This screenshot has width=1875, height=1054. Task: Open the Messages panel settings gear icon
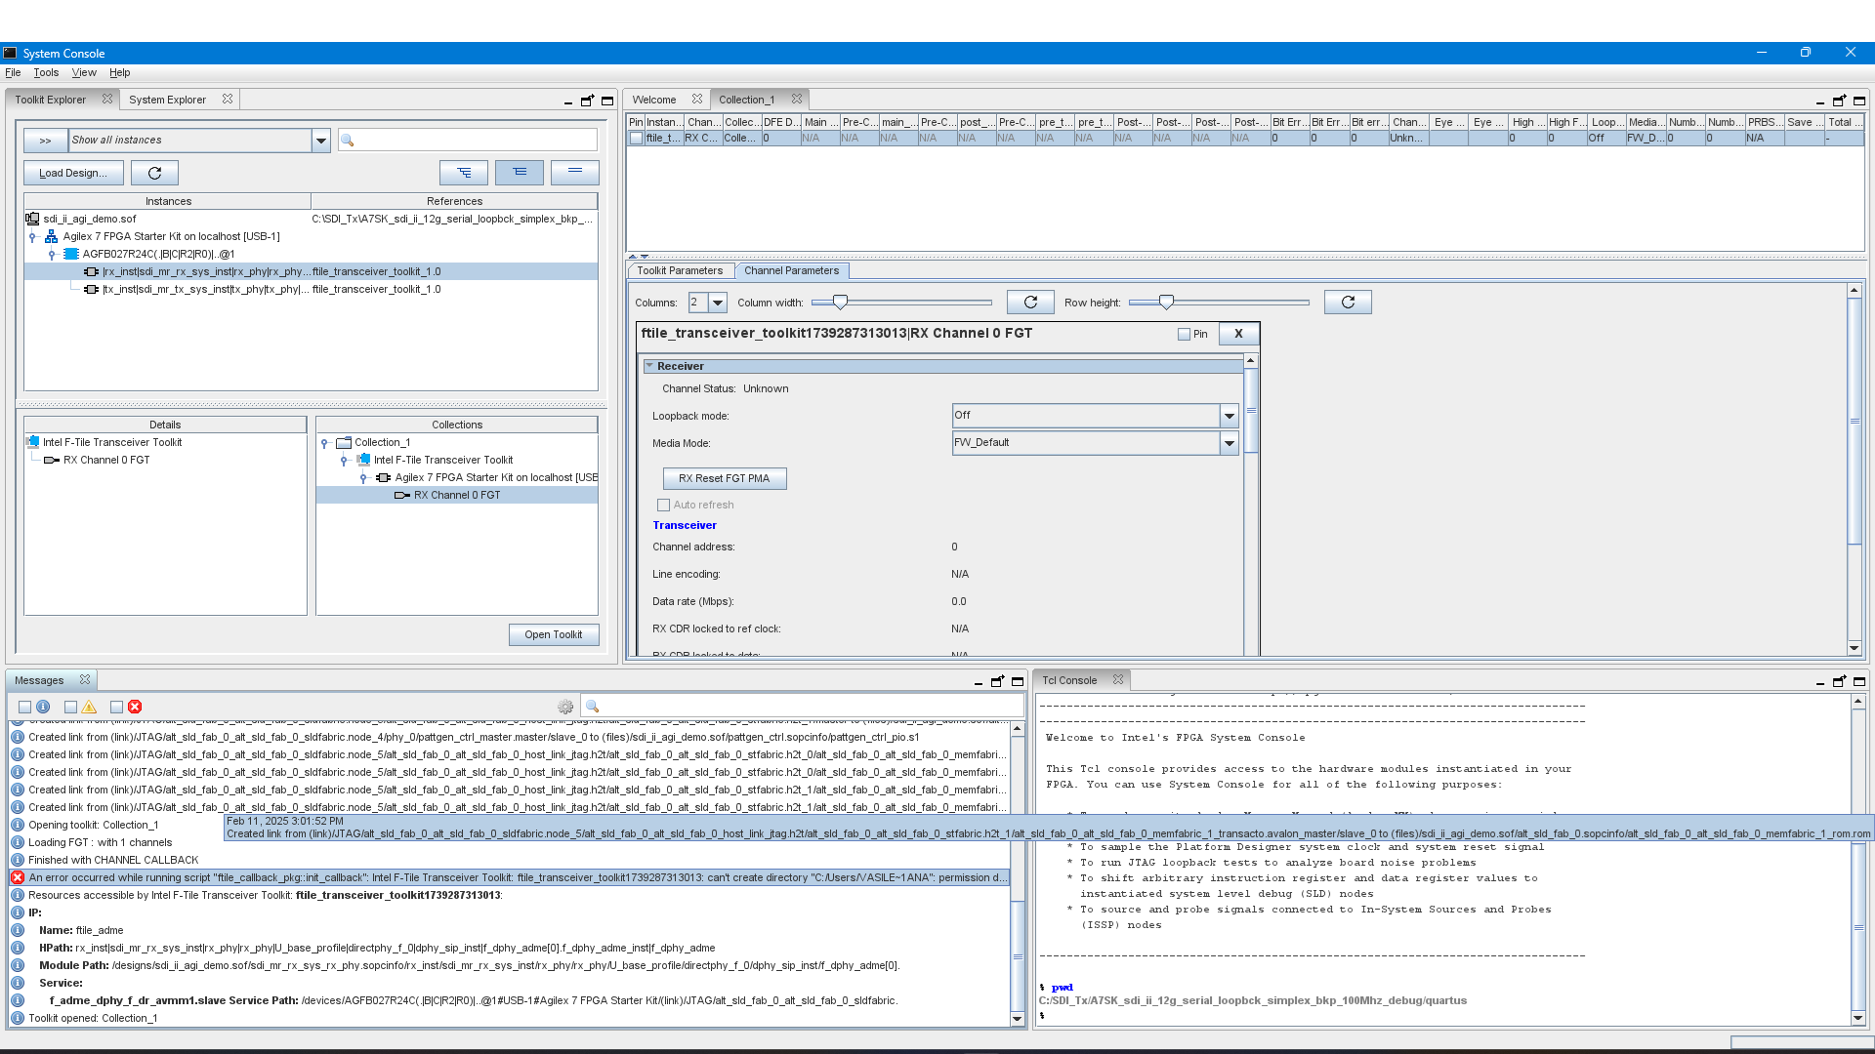pyautogui.click(x=565, y=707)
